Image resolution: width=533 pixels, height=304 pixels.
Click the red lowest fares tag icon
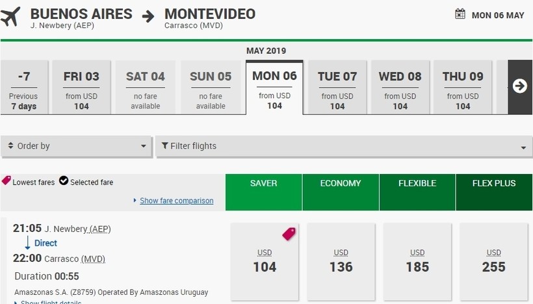(6, 181)
